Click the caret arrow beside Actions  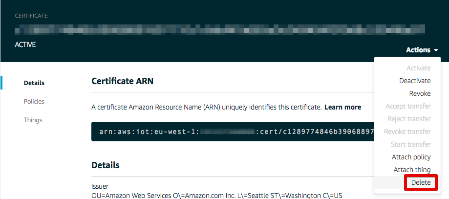pyautogui.click(x=436, y=50)
